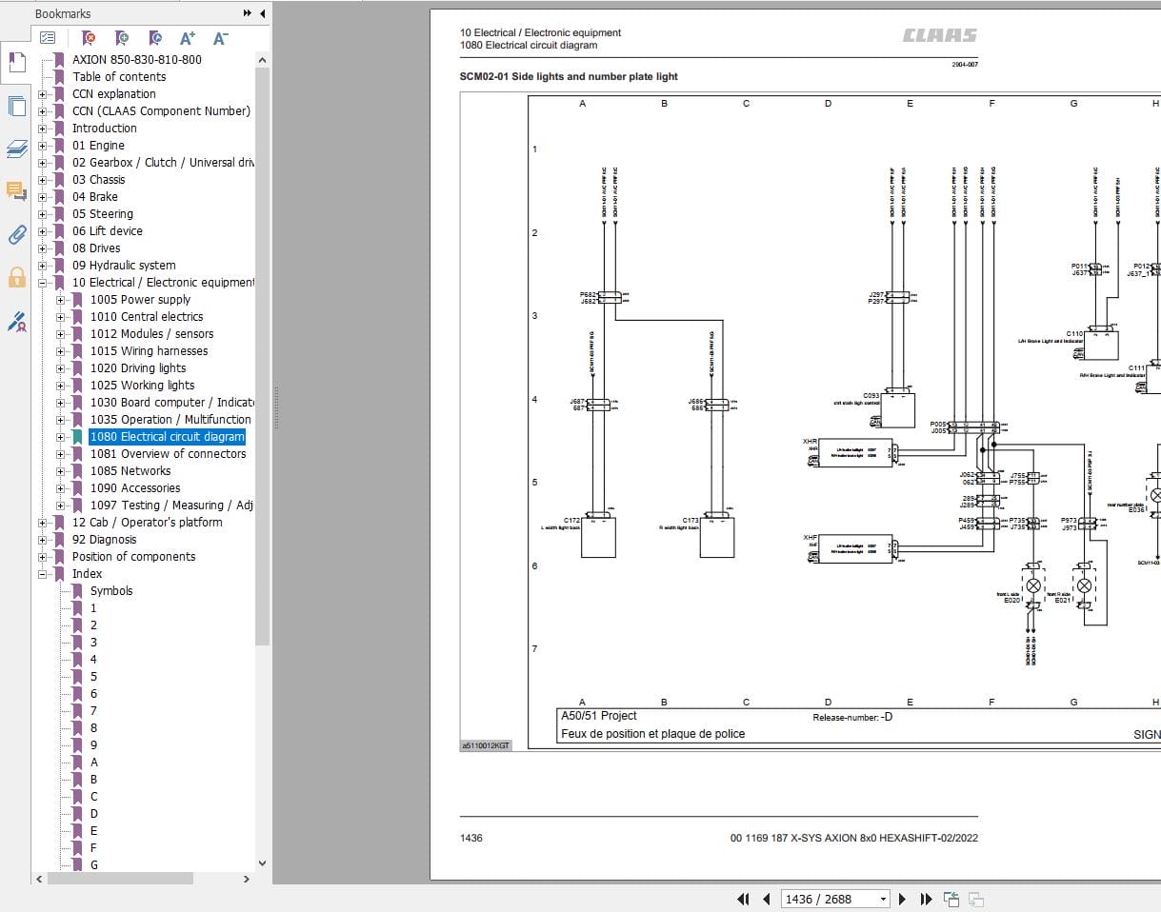This screenshot has height=912, width=1161.
Task: Open the Security lock panel
Action: [16, 277]
